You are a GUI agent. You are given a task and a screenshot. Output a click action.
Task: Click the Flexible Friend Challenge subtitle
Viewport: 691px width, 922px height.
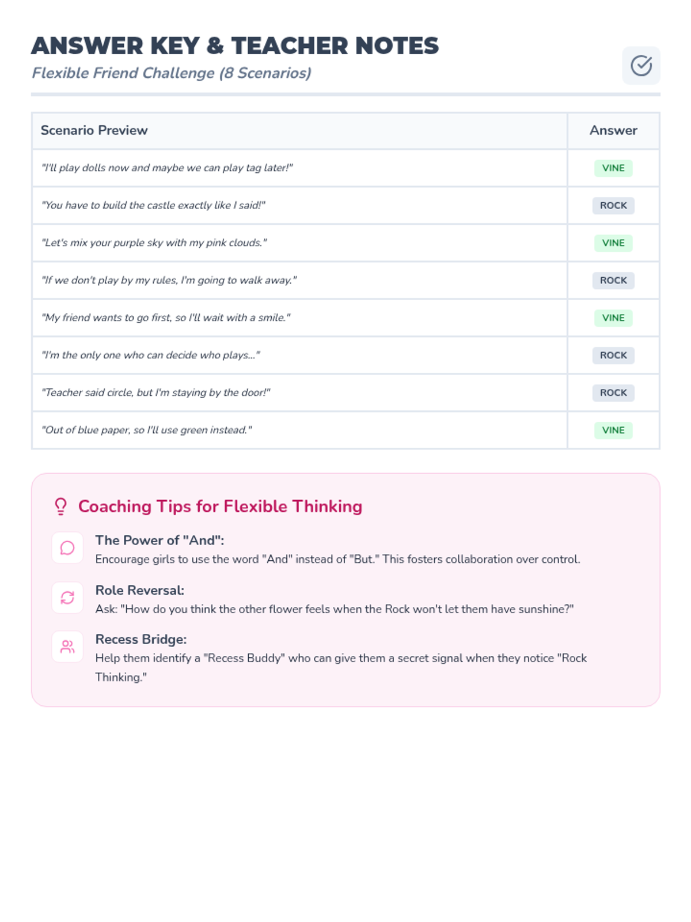[x=171, y=73]
